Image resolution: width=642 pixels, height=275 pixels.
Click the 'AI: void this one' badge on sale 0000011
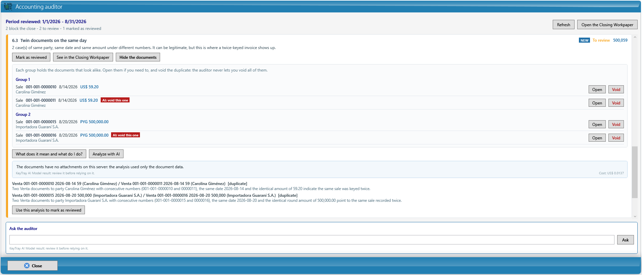coord(115,100)
